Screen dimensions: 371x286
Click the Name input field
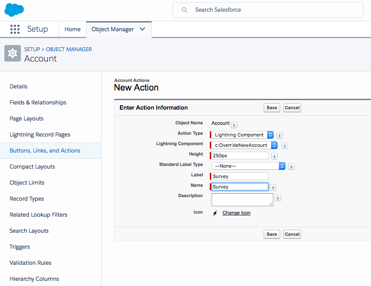pyautogui.click(x=240, y=187)
